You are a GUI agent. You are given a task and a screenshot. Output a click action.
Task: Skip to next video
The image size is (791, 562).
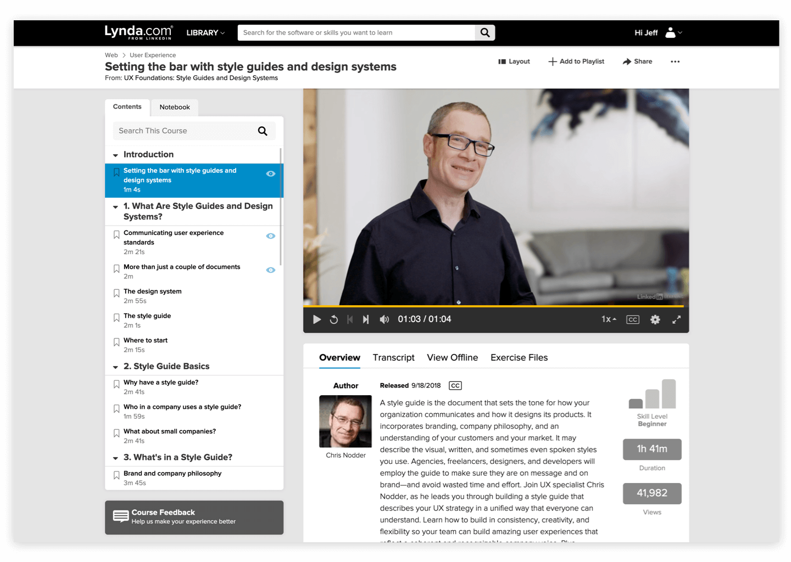366,319
